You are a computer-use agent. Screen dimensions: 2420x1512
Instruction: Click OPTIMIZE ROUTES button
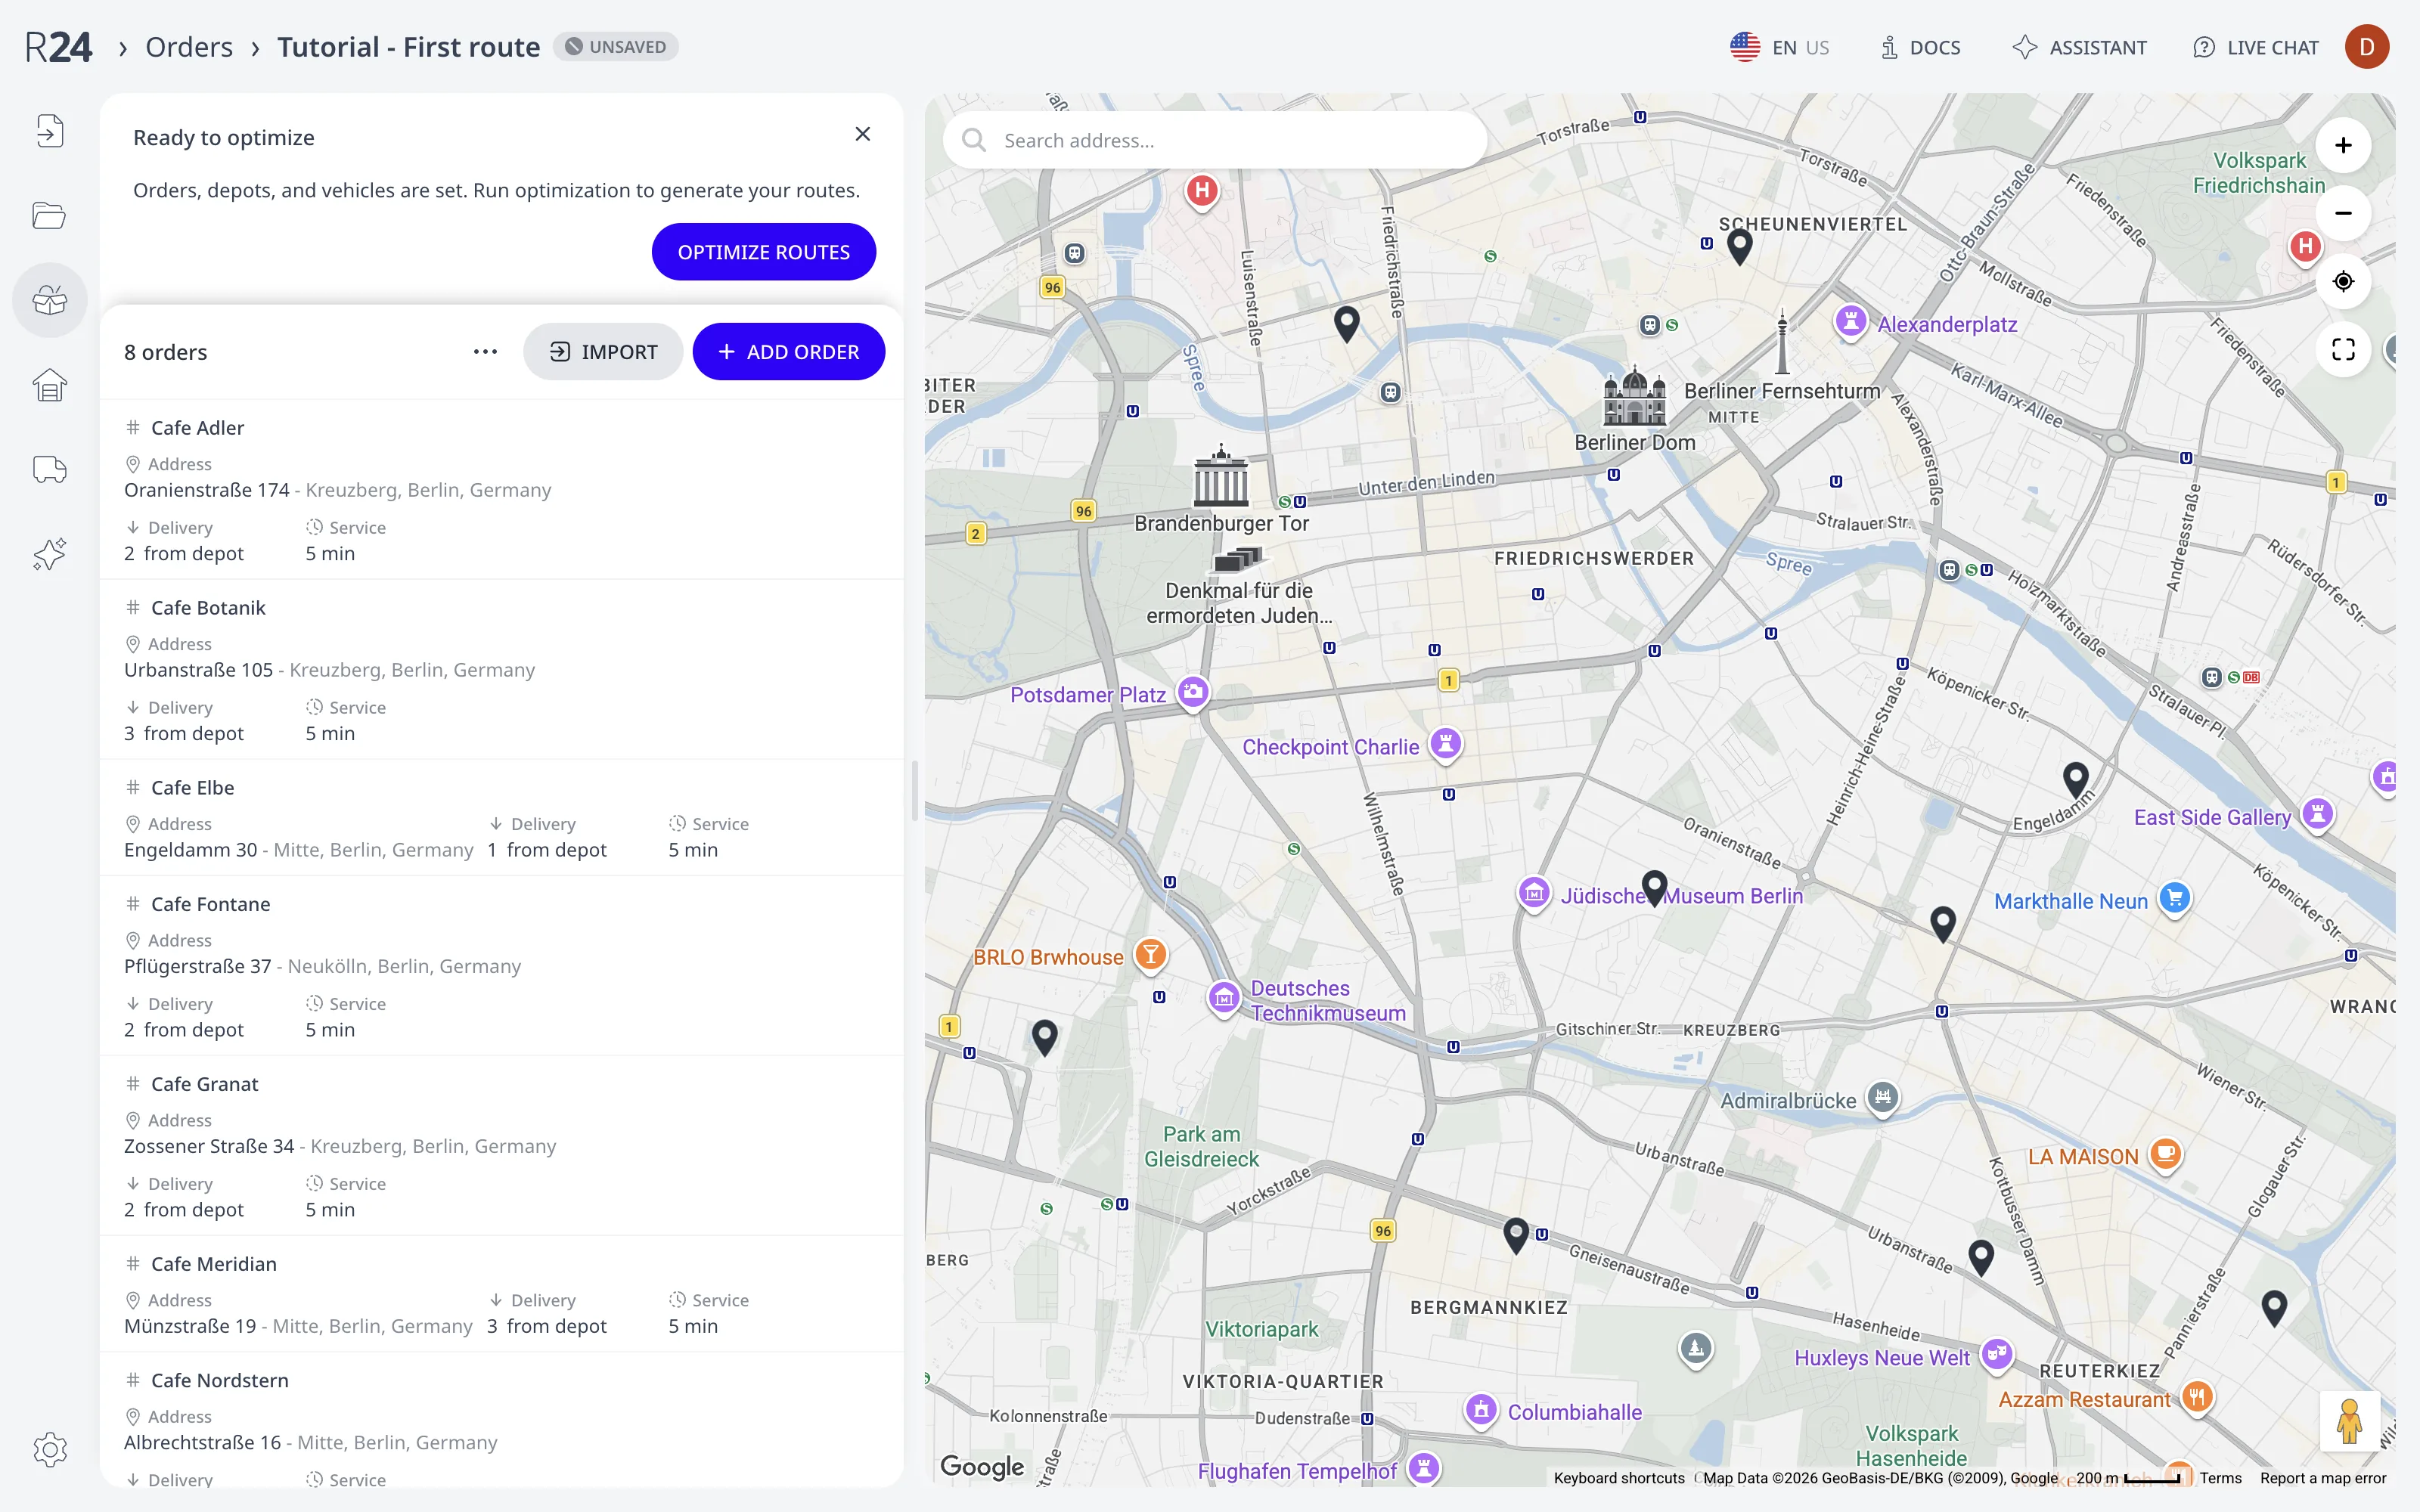point(763,252)
